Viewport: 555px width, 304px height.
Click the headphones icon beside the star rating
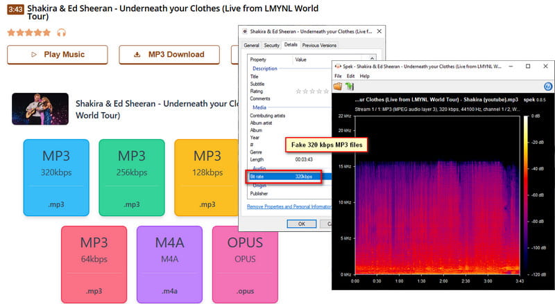click(x=61, y=33)
